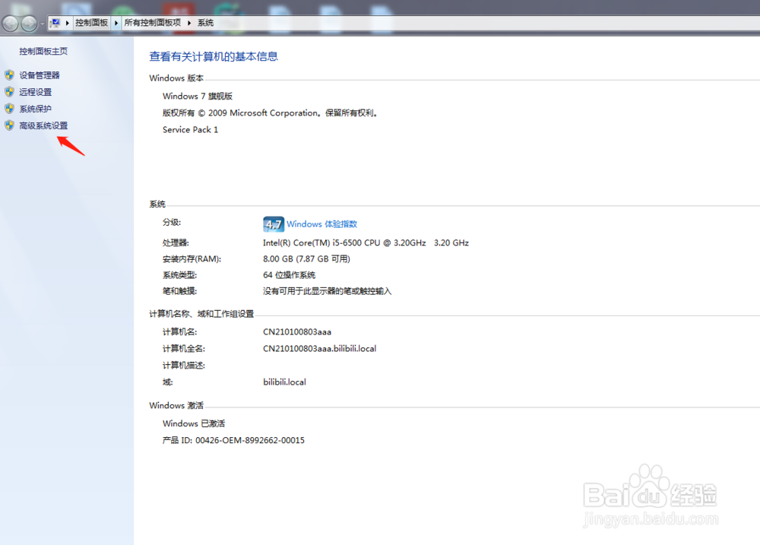Click the 4.7 experience index badge
This screenshot has width=760, height=545.
pyautogui.click(x=274, y=224)
